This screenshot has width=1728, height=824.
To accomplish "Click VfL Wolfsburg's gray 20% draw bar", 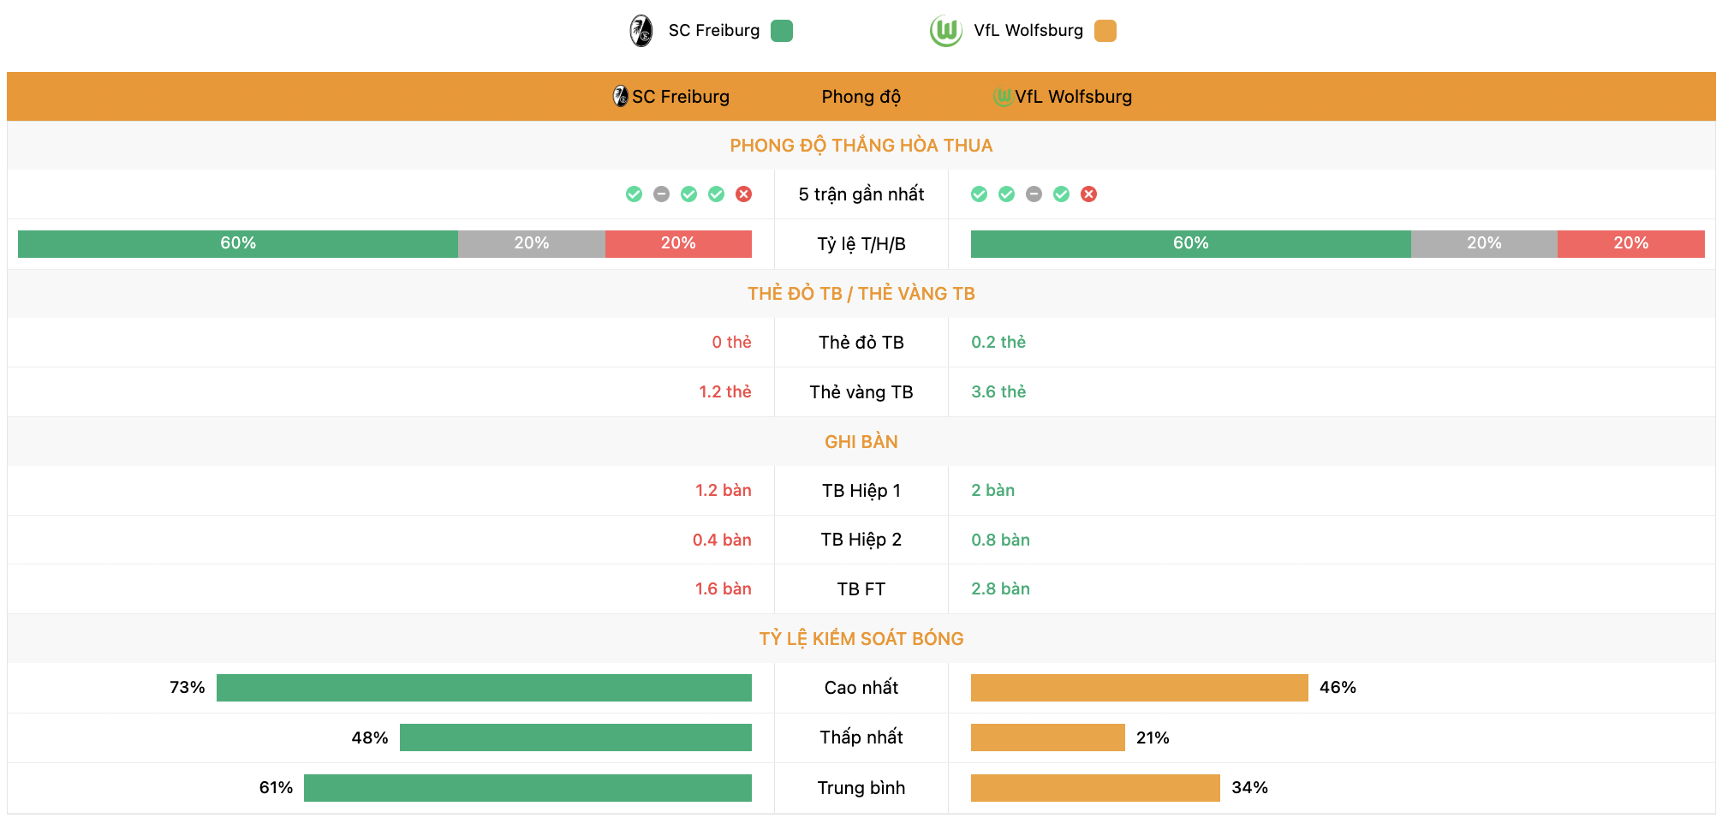I will coord(1484,243).
